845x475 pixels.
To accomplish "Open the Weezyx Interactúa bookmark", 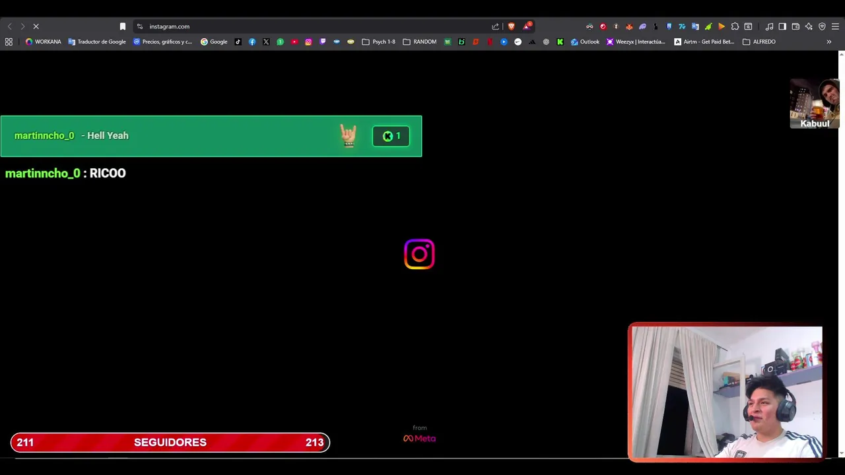I will (636, 42).
